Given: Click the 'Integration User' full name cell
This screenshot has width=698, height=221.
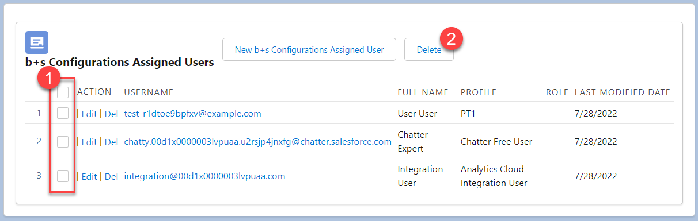Looking at the screenshot, I should click(x=420, y=176).
